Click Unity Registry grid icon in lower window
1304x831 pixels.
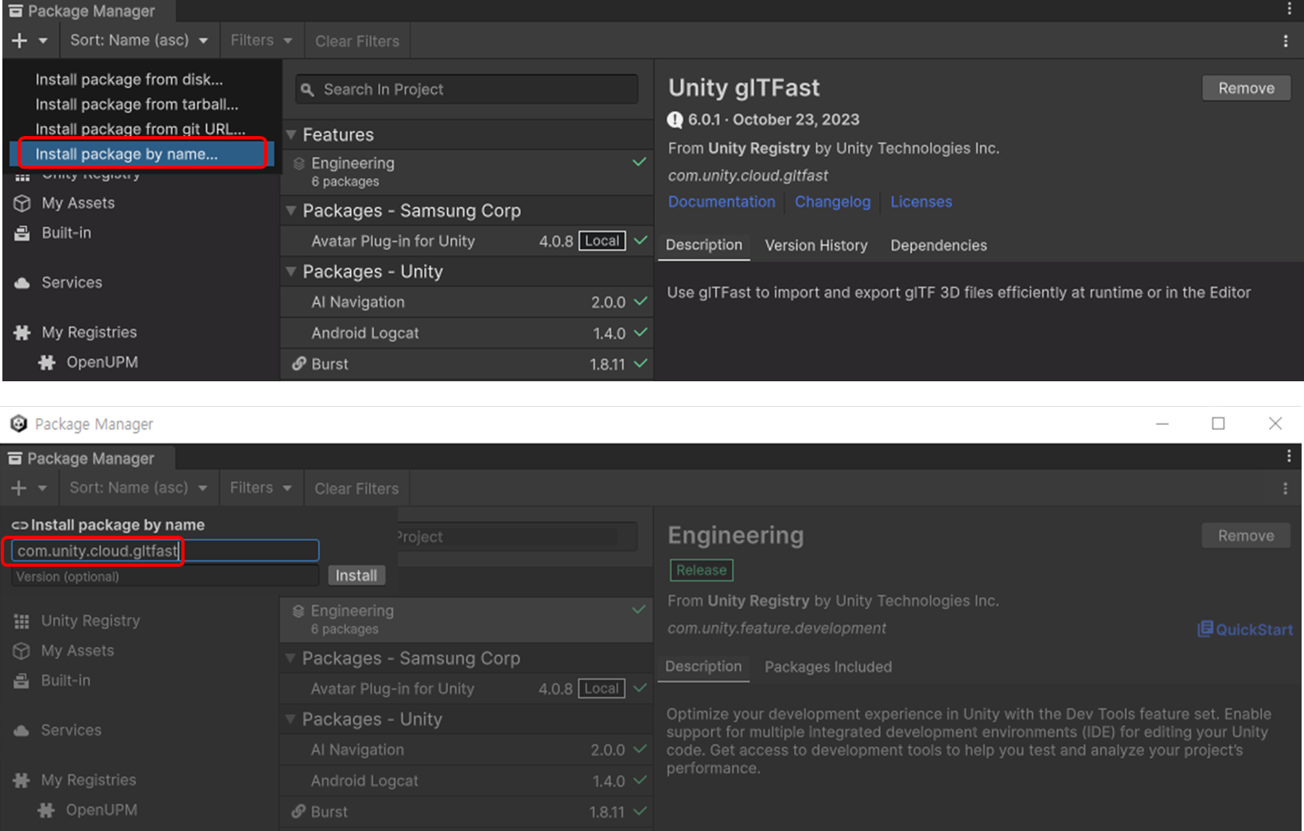coord(21,621)
